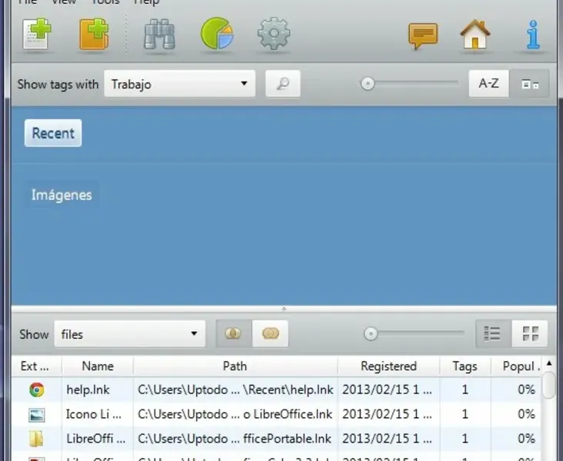Click the registered date of help.lnk
The image size is (563, 461).
387,390
